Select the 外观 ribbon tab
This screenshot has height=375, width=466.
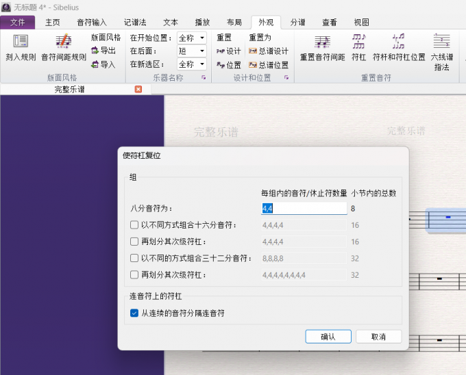pos(266,23)
